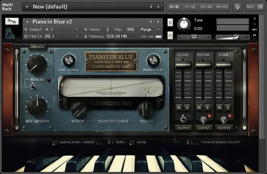Switch to the 33-48 rack page

point(206,7)
